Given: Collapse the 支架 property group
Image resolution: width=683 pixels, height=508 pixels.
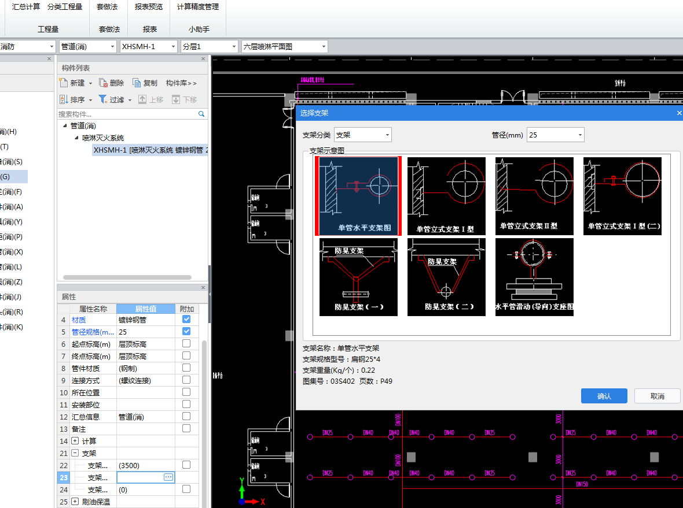Looking at the screenshot, I should 75,453.
